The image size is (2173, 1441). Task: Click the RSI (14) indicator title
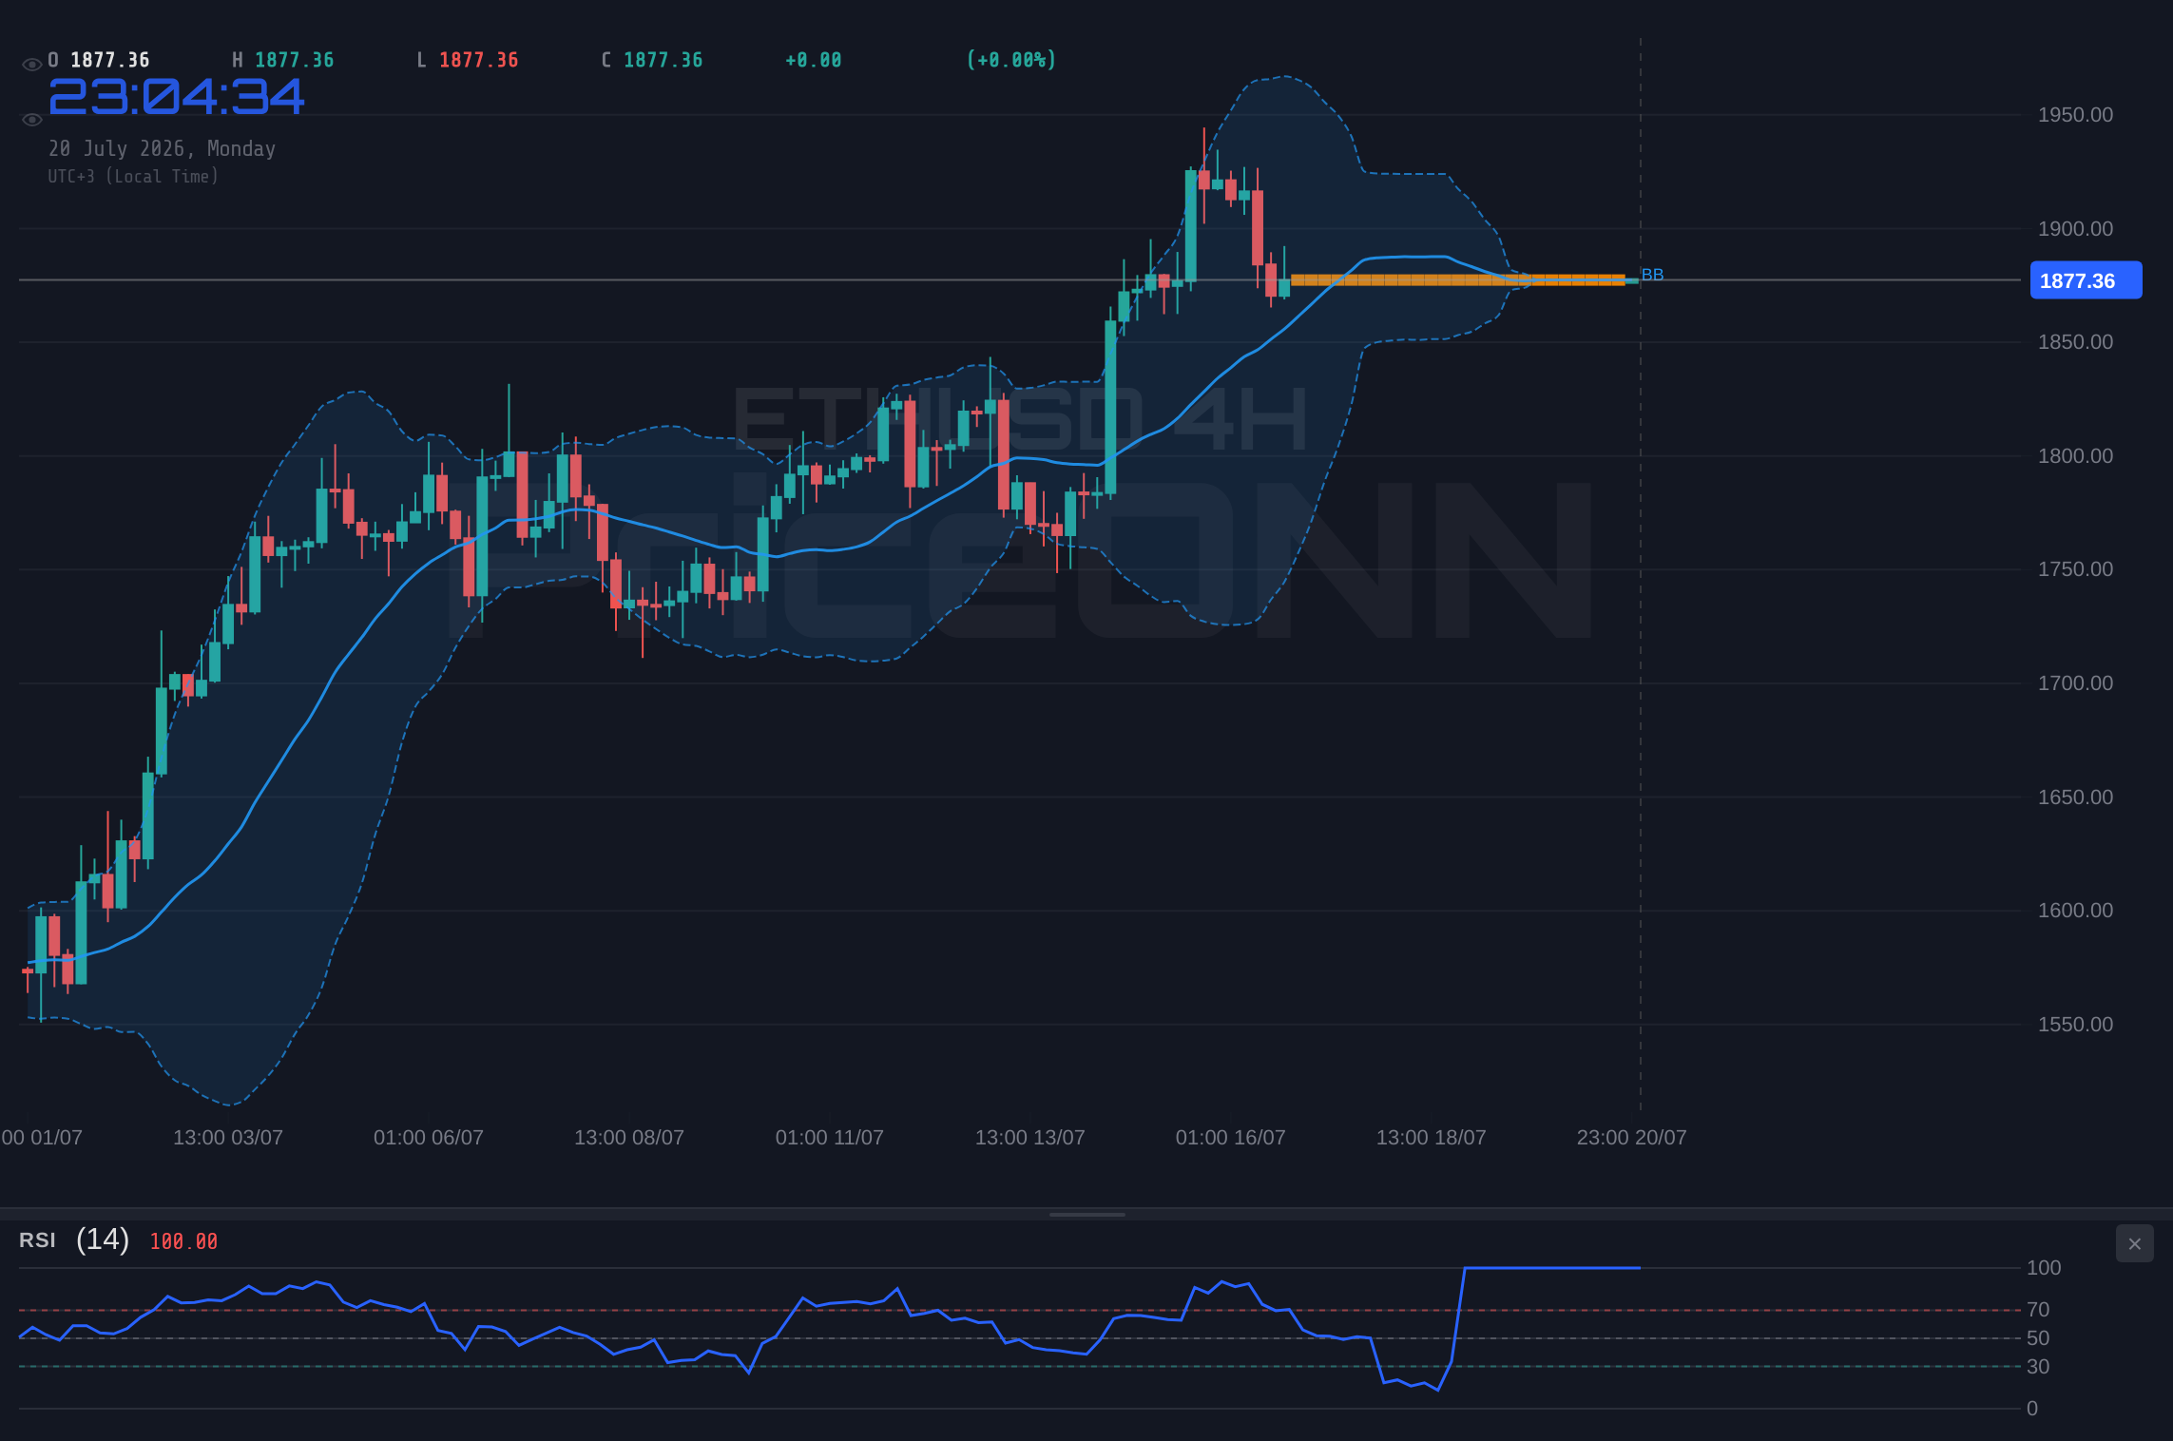coord(74,1239)
